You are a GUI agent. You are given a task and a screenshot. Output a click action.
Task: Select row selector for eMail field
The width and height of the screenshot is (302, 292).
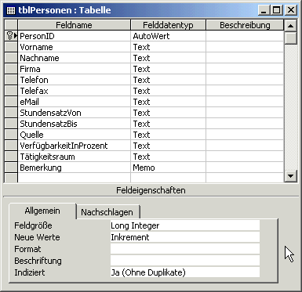11,102
